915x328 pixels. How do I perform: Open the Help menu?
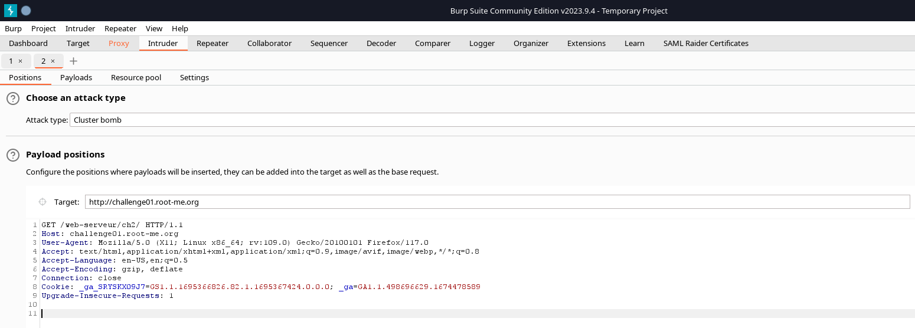[180, 28]
